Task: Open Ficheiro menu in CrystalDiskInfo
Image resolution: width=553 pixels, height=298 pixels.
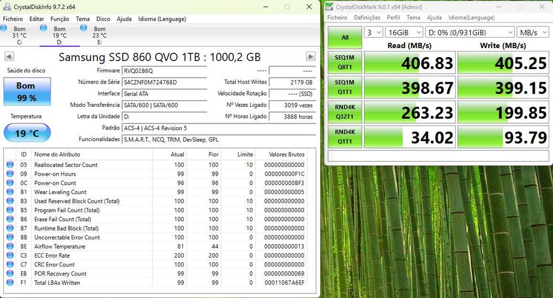Action: (13, 19)
